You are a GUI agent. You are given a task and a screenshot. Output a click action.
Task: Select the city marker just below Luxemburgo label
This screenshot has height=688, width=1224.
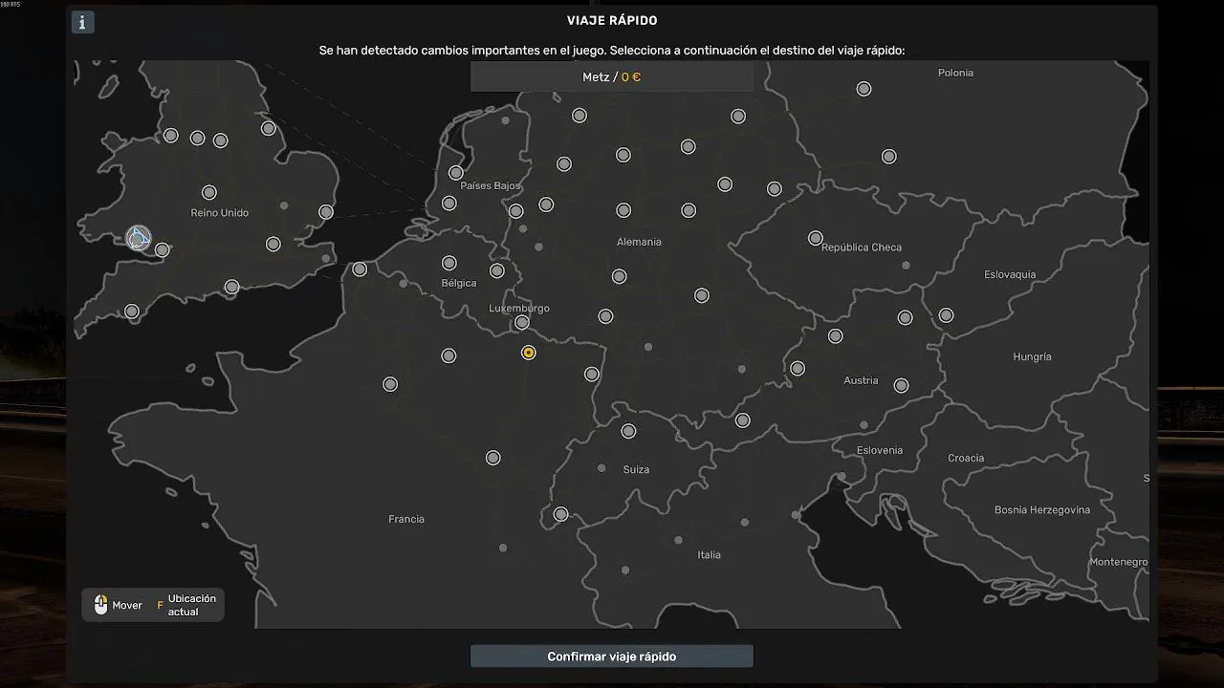(x=522, y=323)
